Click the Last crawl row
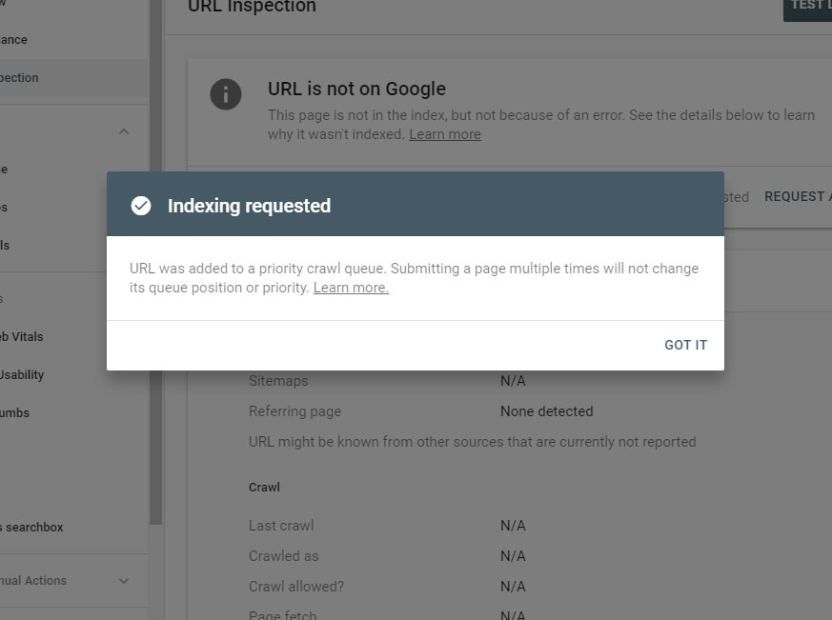This screenshot has height=620, width=832. coord(473,526)
